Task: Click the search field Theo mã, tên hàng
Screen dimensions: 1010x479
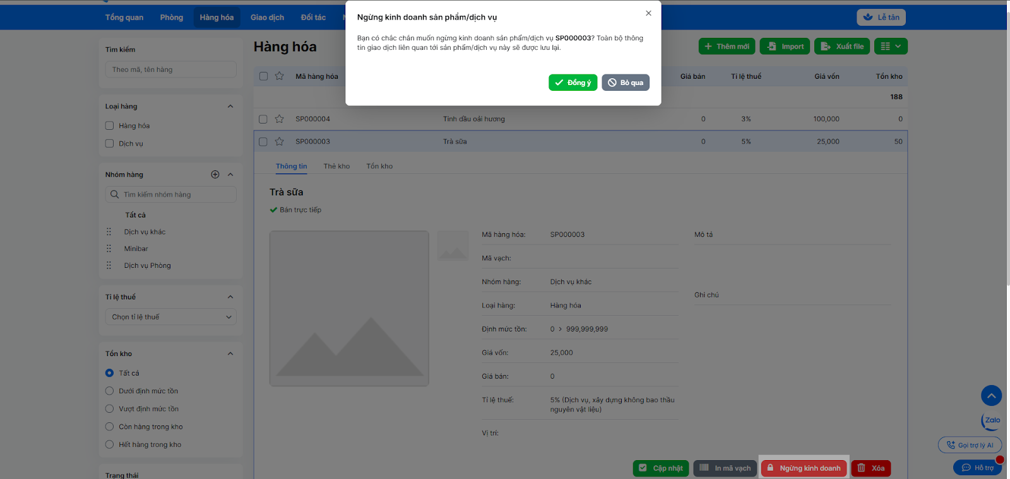Action: (x=171, y=69)
